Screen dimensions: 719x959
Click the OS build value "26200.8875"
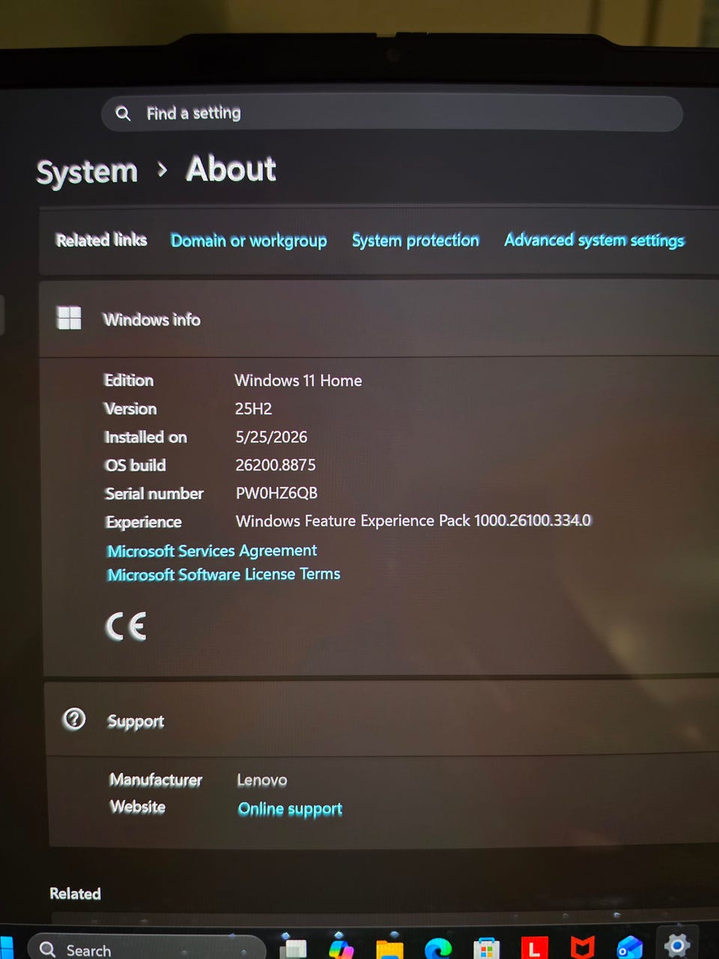[x=276, y=465]
